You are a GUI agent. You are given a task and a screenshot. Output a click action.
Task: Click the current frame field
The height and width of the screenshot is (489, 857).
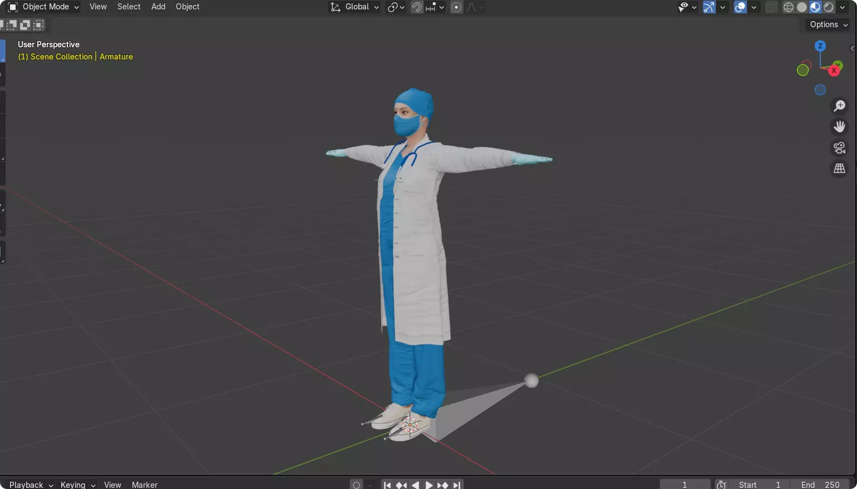pos(685,485)
